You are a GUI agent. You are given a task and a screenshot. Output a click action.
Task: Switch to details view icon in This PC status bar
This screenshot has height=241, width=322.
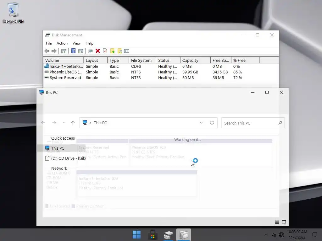coord(277,222)
